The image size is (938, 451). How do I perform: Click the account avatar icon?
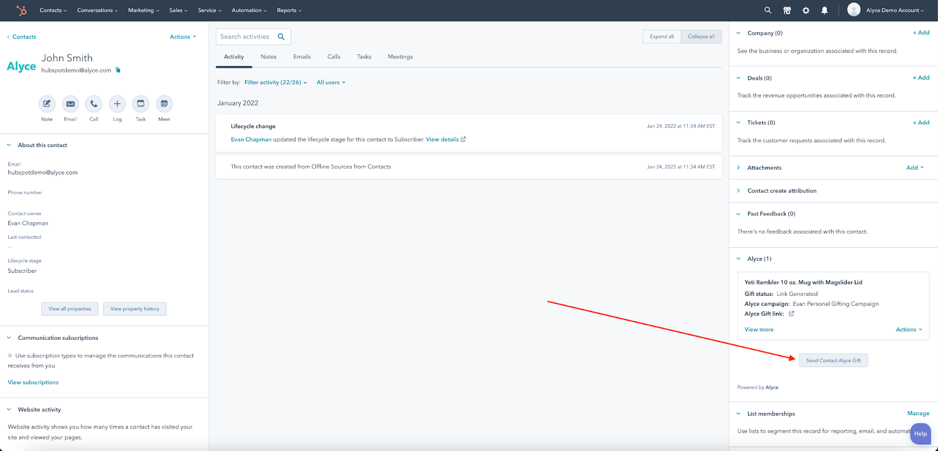tap(854, 10)
